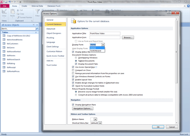Enable Compact on Close checkbox
190x136 pixels.
point(73,70)
